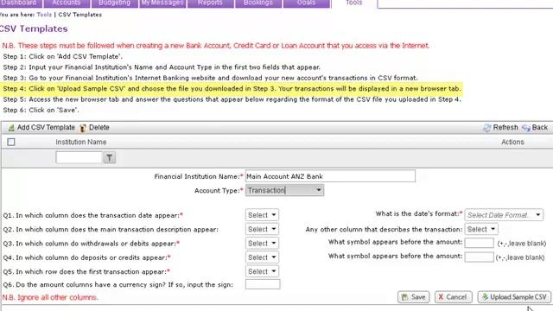Click the highlighted Step 4 instruction text

pyautogui.click(x=232, y=88)
